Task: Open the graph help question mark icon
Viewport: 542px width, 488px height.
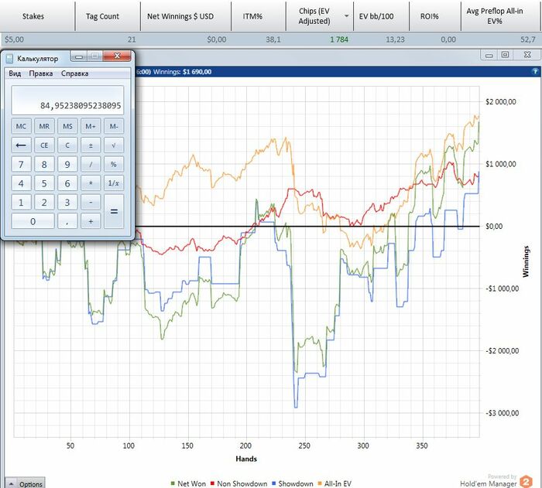Action: point(535,71)
